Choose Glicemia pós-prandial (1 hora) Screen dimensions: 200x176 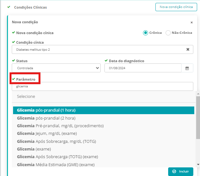coord(104,110)
